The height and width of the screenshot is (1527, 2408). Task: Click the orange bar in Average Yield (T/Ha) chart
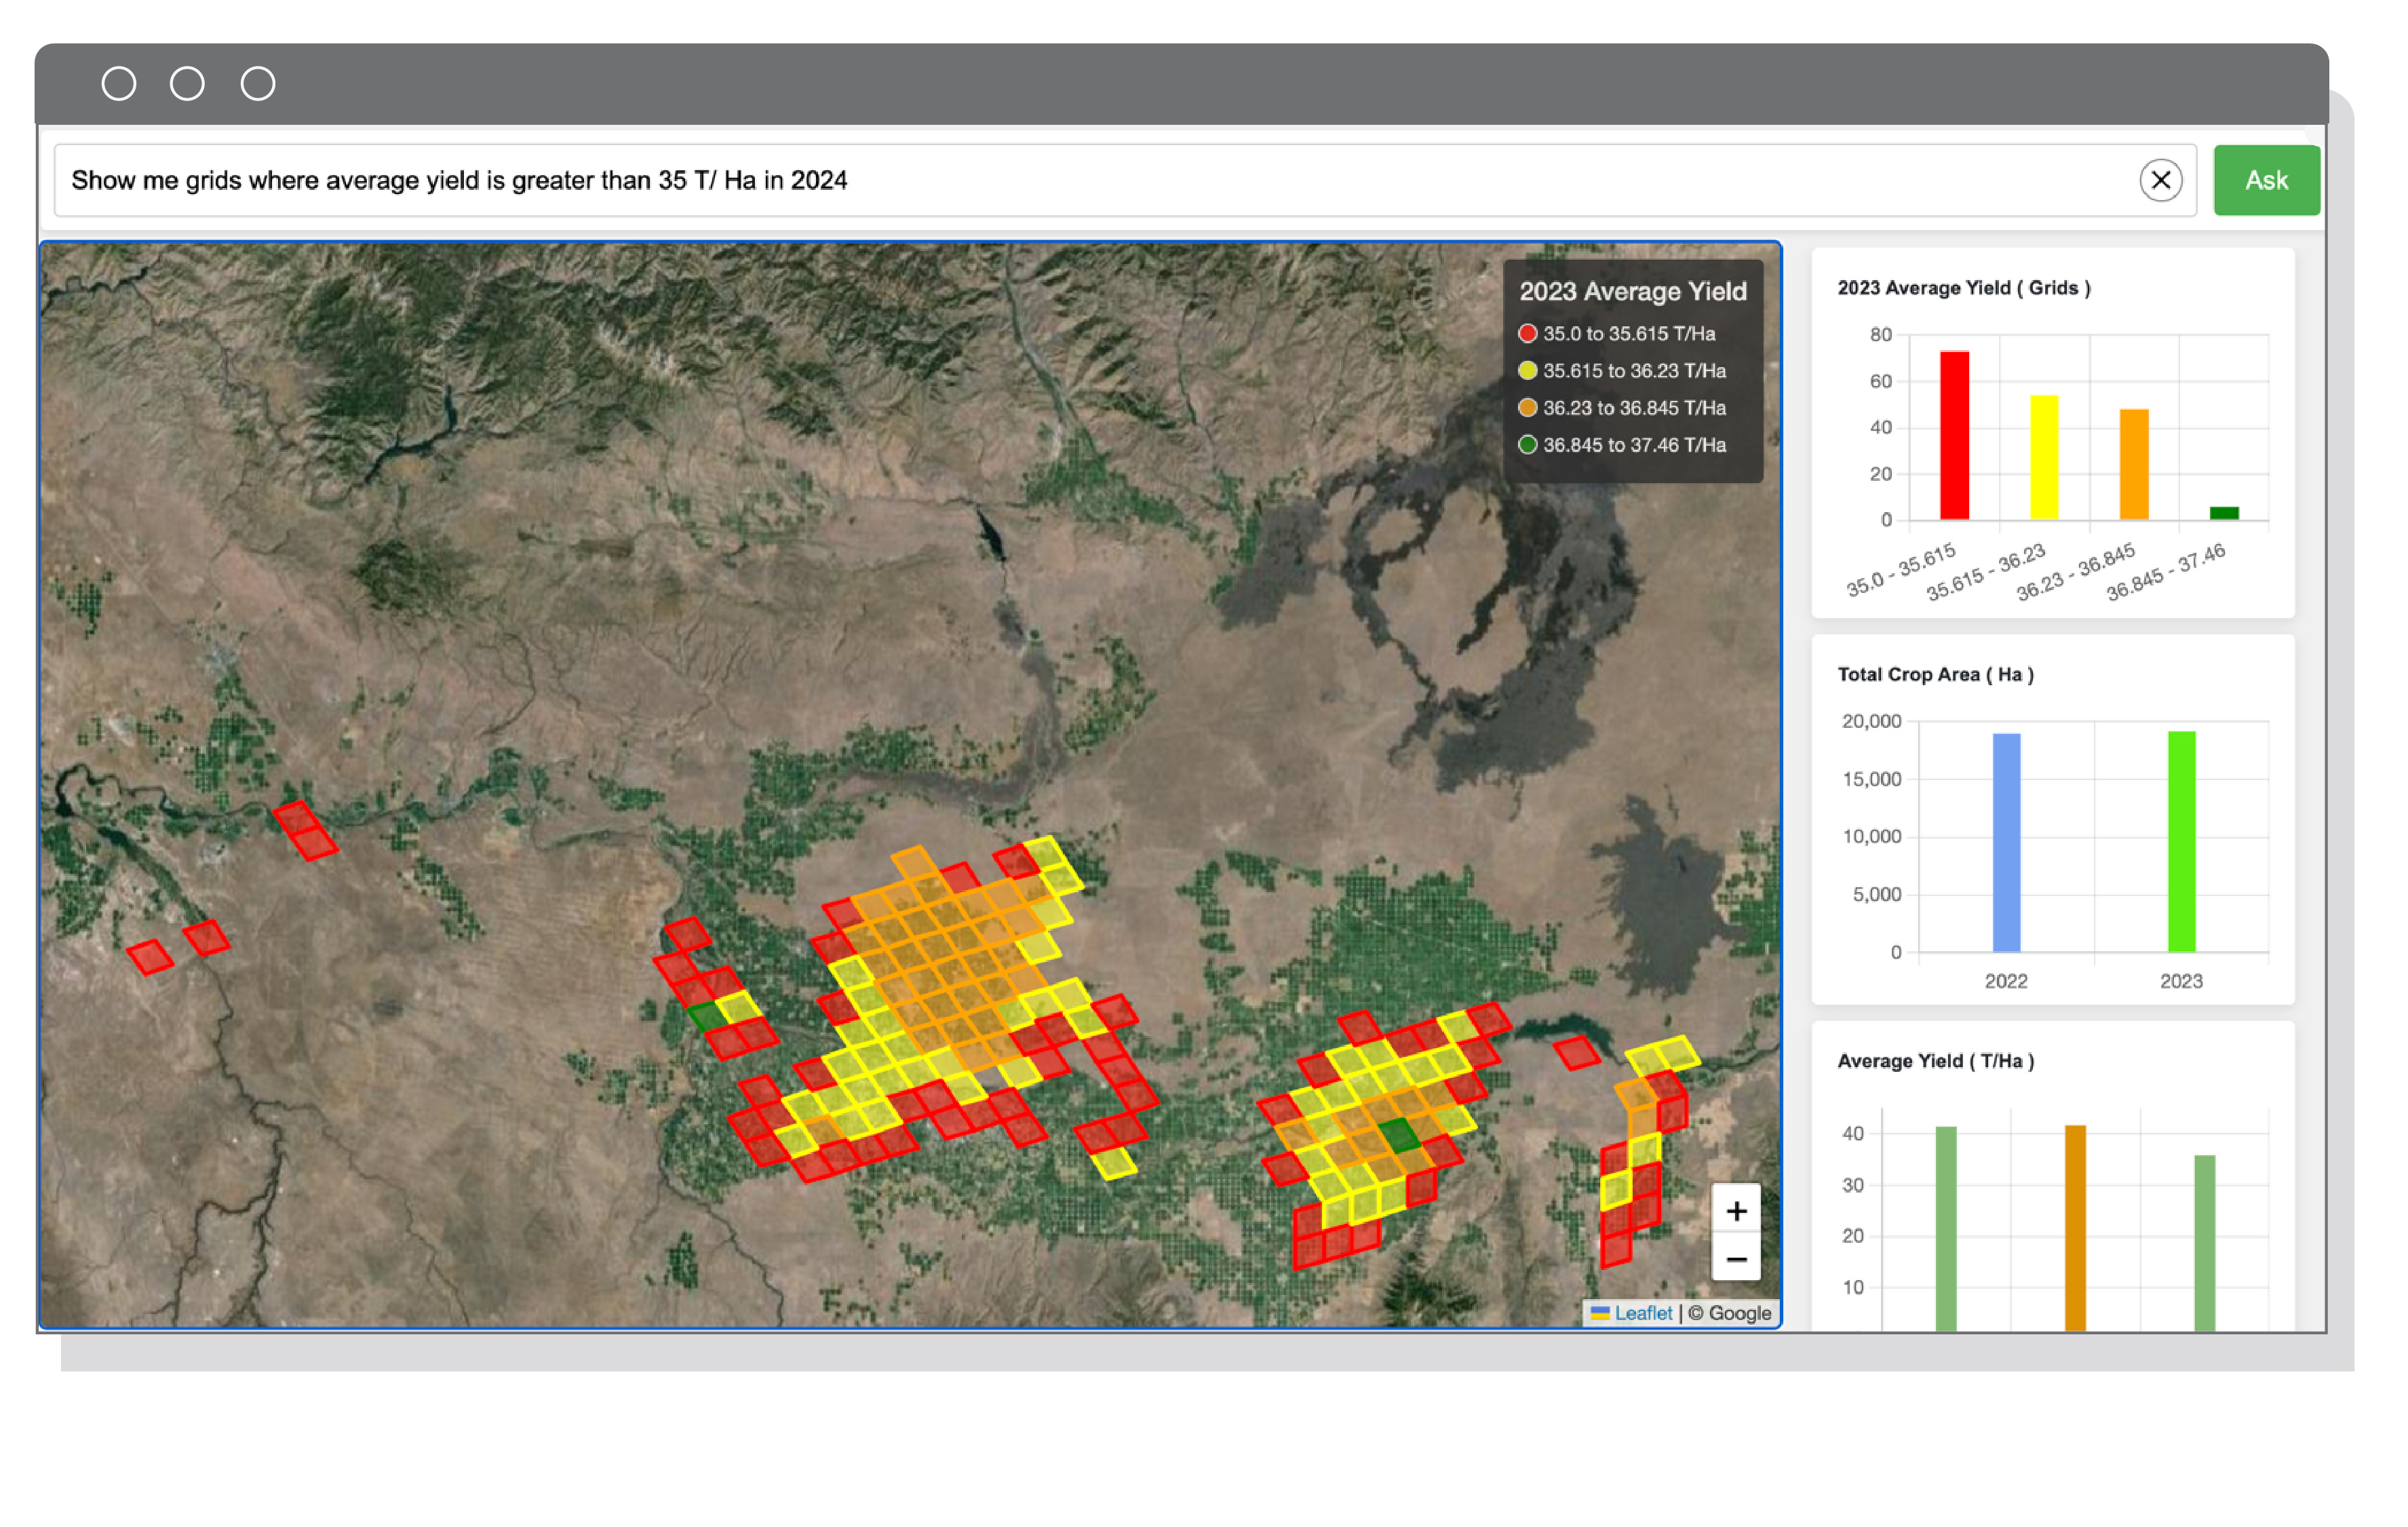click(x=2076, y=1228)
